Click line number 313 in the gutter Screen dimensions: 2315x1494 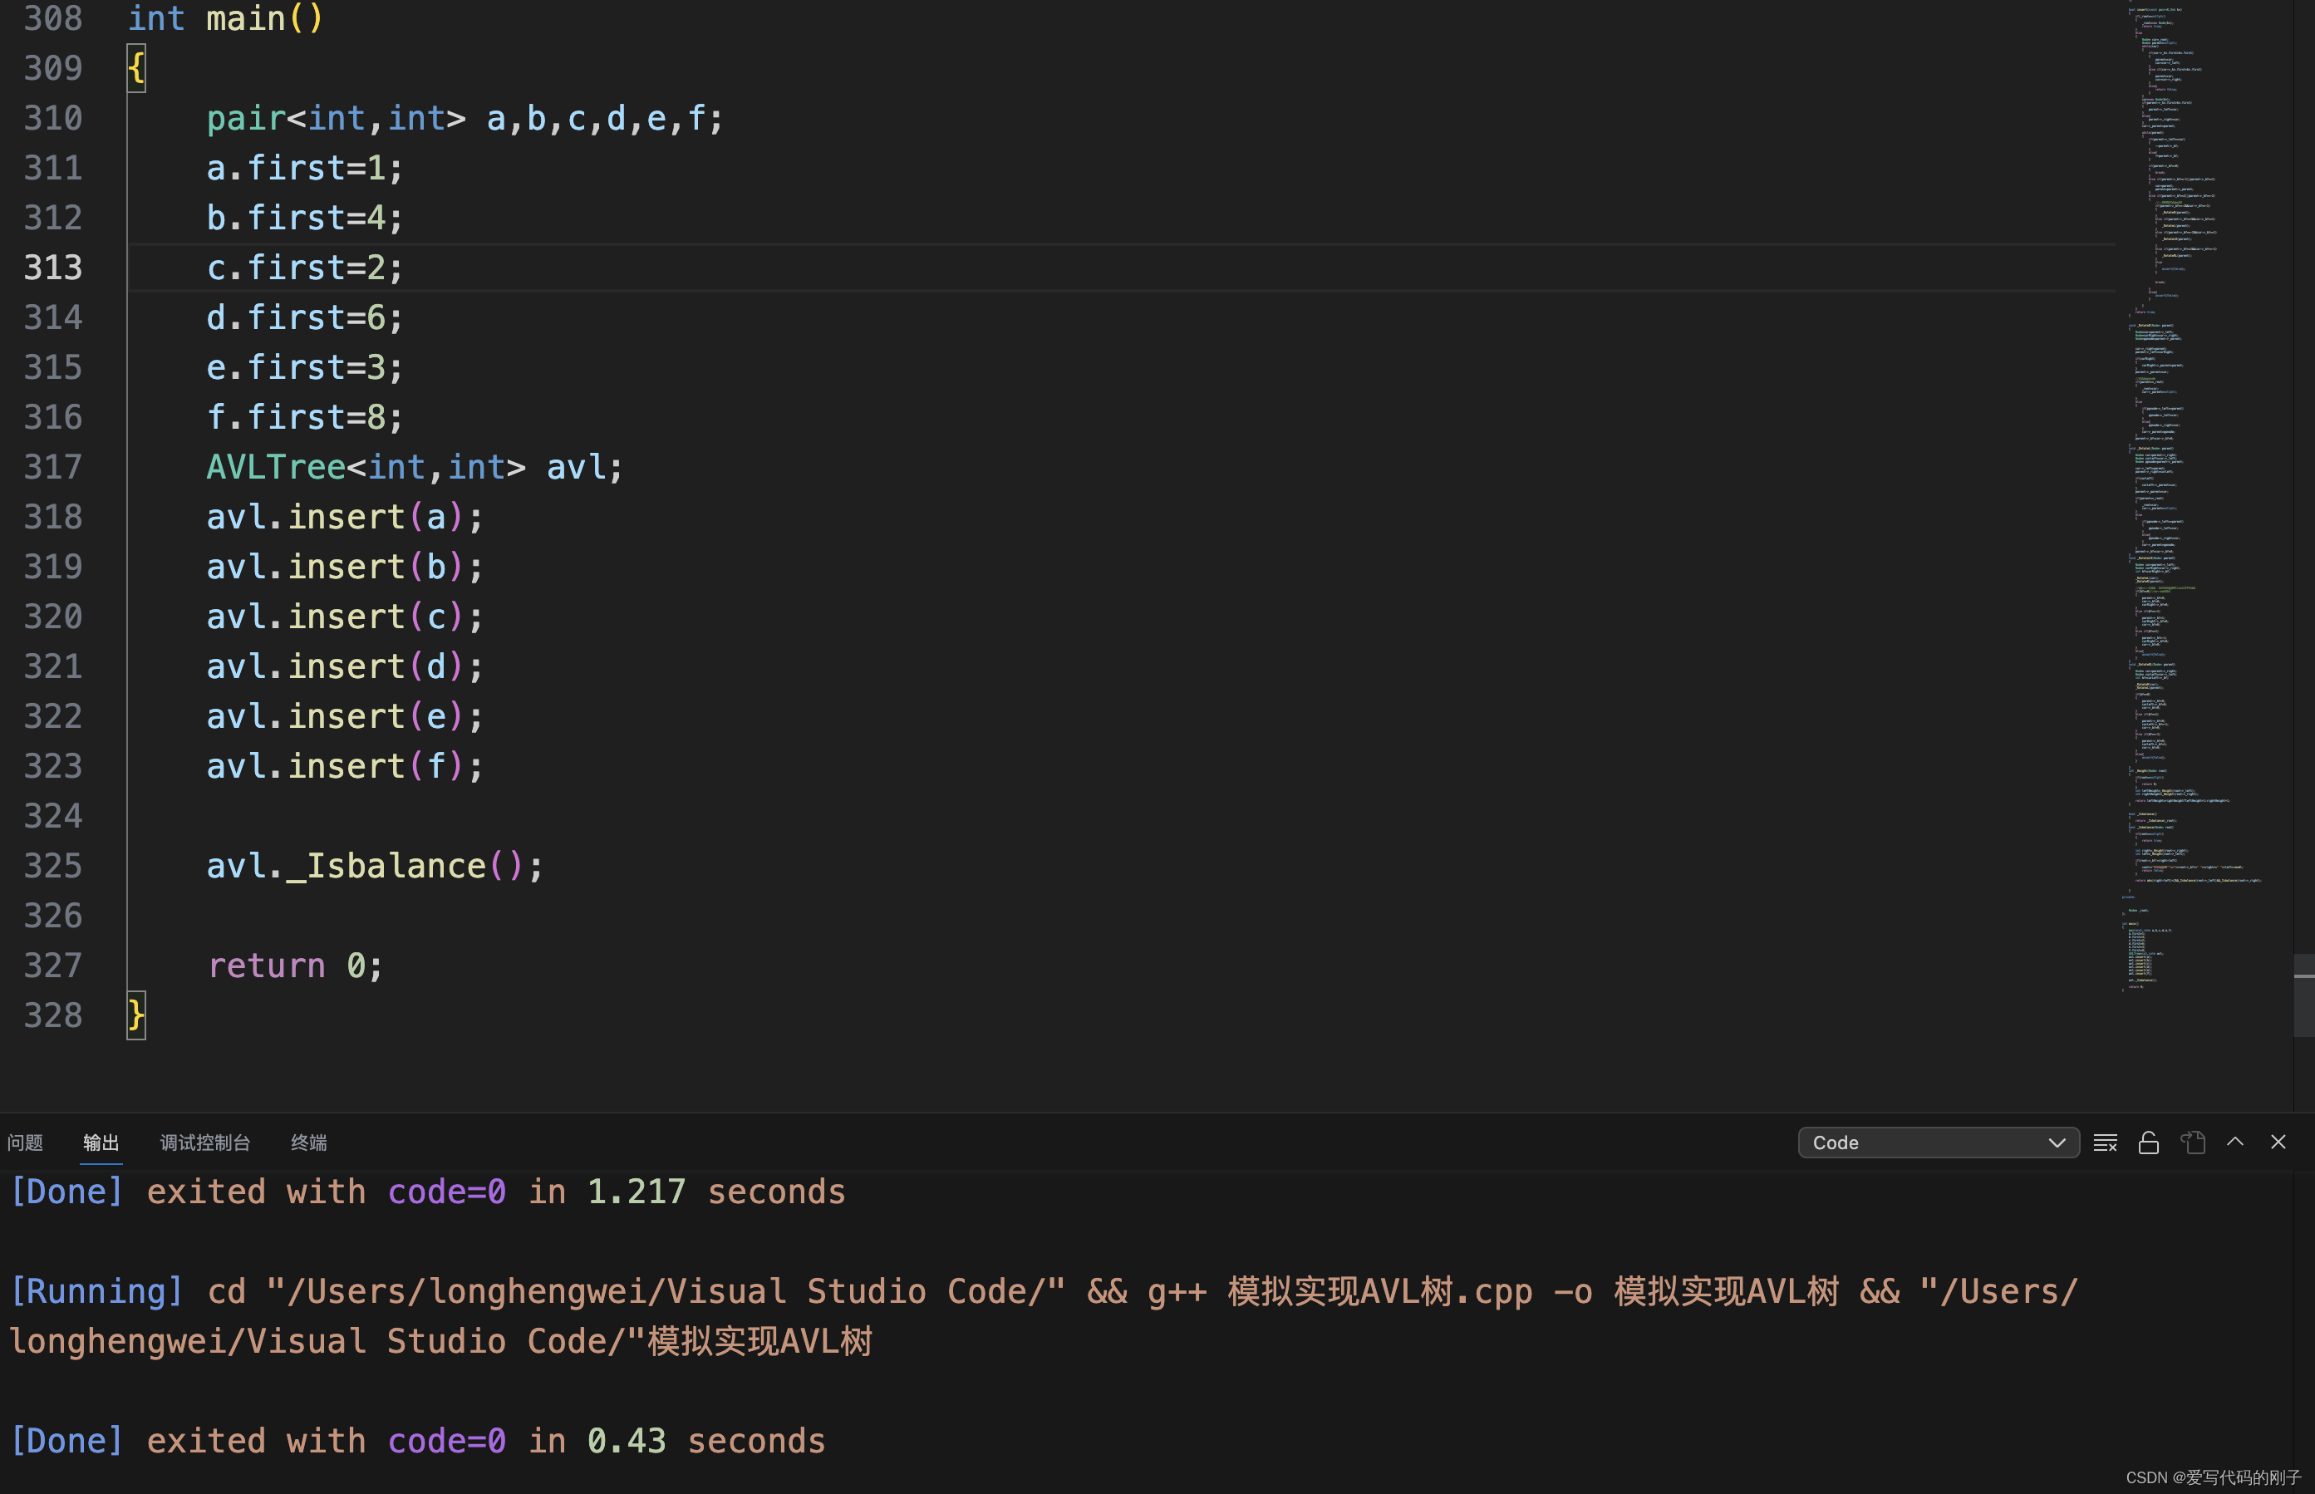click(x=53, y=268)
